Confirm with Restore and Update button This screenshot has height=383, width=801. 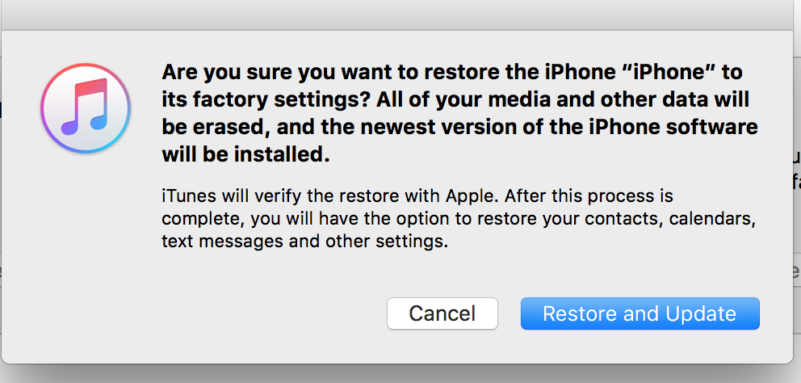tap(640, 314)
